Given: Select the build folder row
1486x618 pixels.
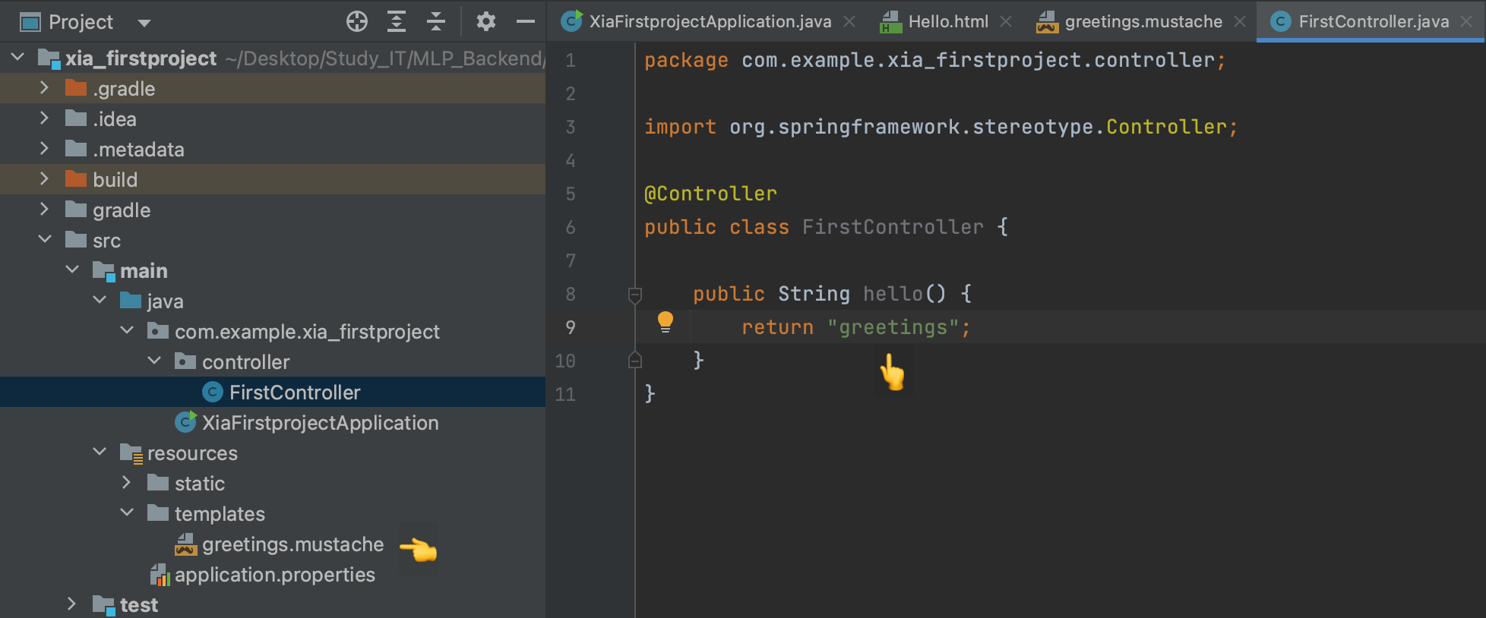Looking at the screenshot, I should [273, 179].
